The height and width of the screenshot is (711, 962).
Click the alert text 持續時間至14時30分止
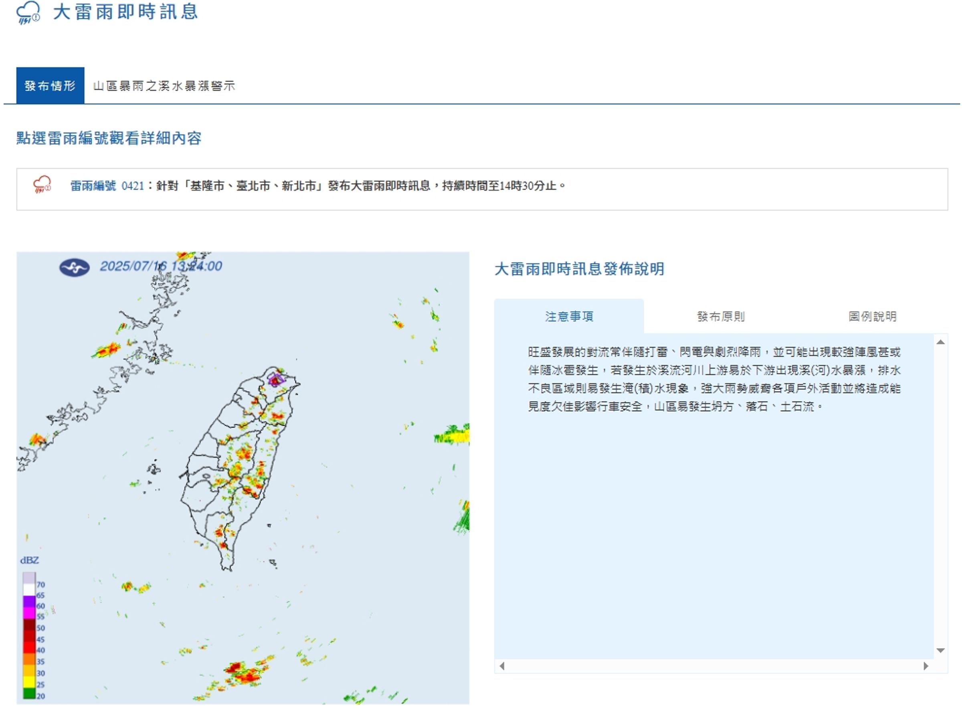(x=499, y=186)
